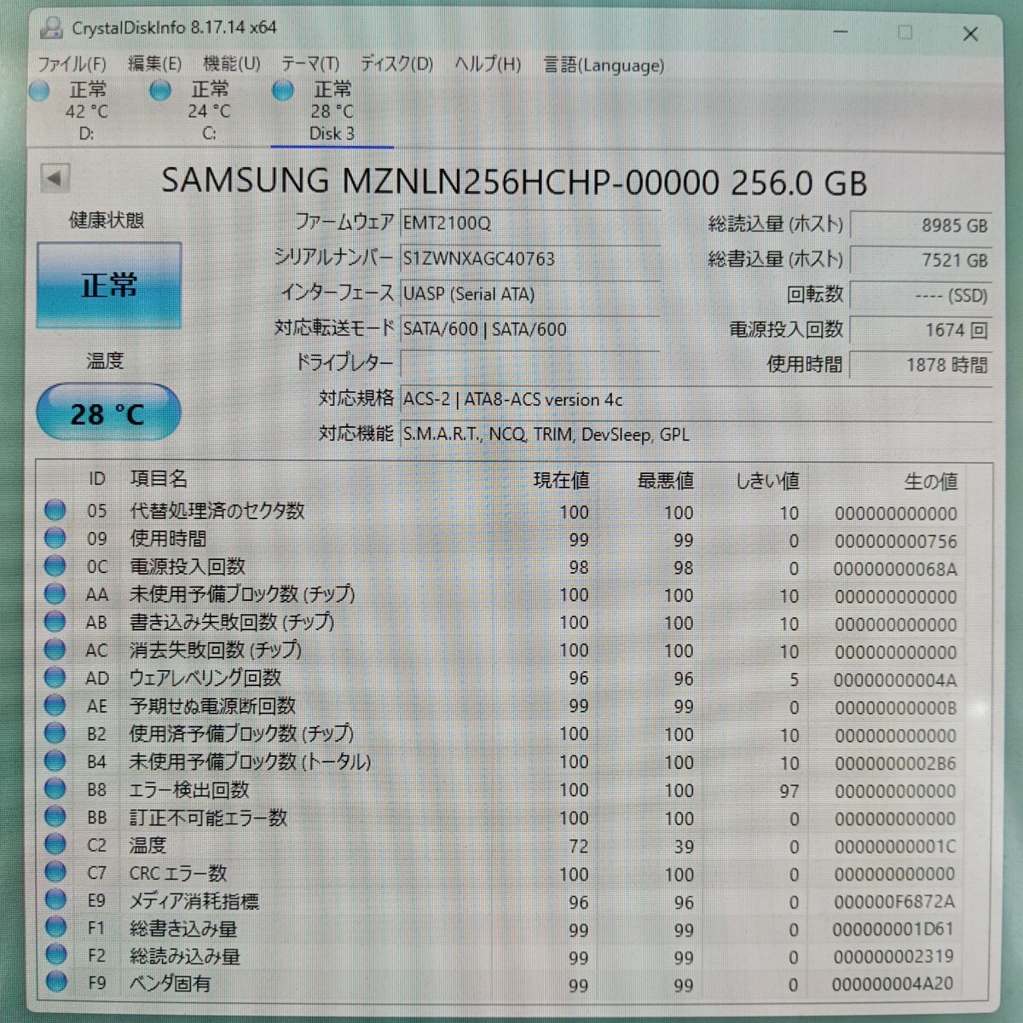Select the ウェアレベリング回数 row name
The image size is (1023, 1023).
pos(205,678)
